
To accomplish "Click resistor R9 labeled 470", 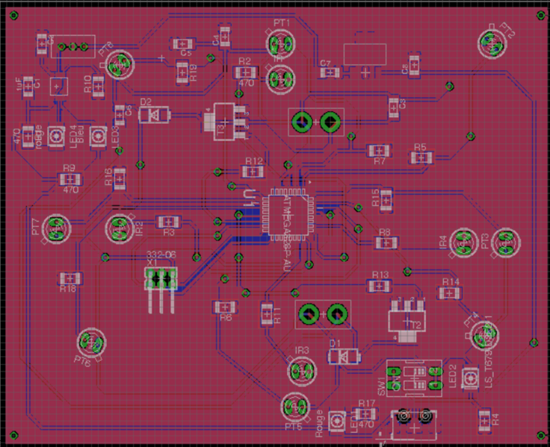I will 69,179.
